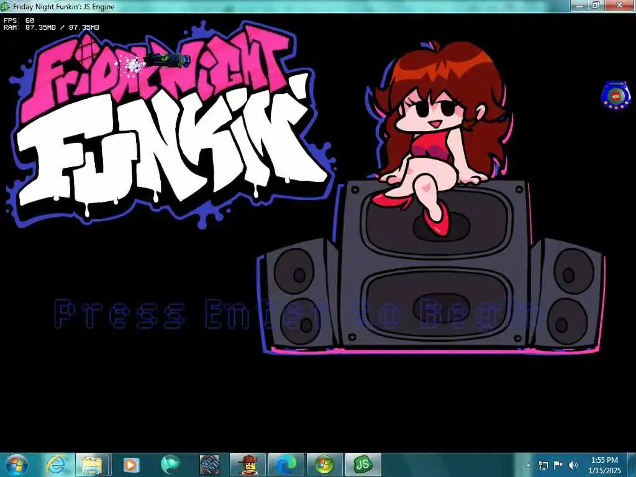Viewport: 636px width, 477px height.
Task: Close the Friday Night Funkin' window
Action: coord(619,5)
